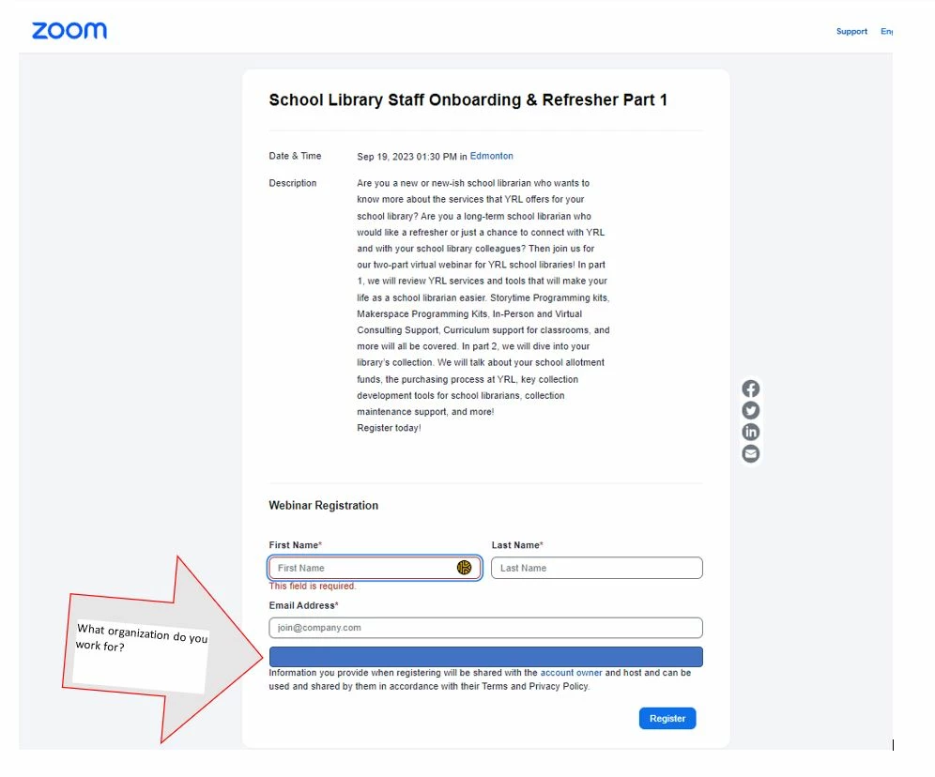Click the 'Date & Time' label

(295, 156)
